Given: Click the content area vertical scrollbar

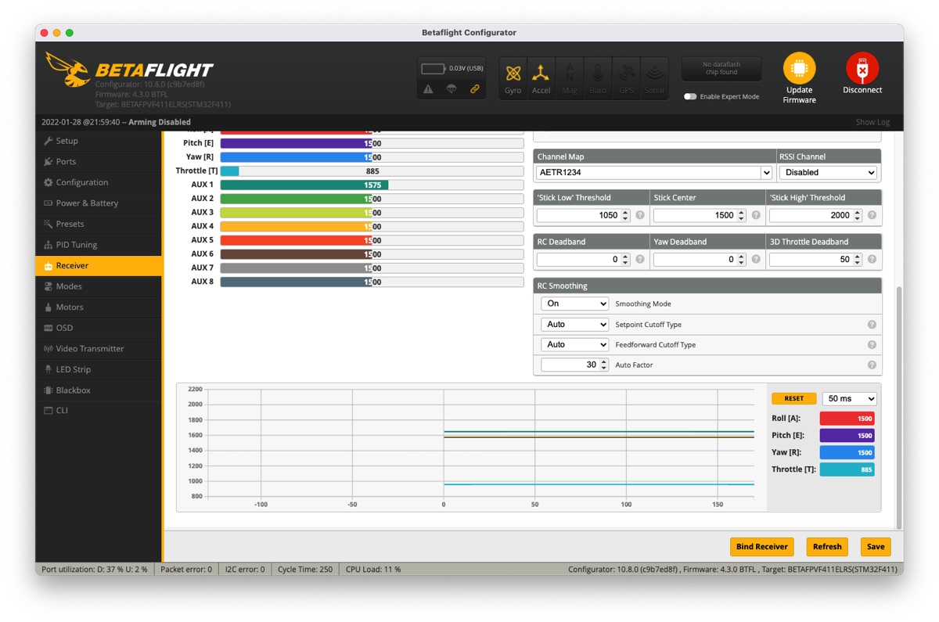Looking at the screenshot, I should tap(899, 407).
